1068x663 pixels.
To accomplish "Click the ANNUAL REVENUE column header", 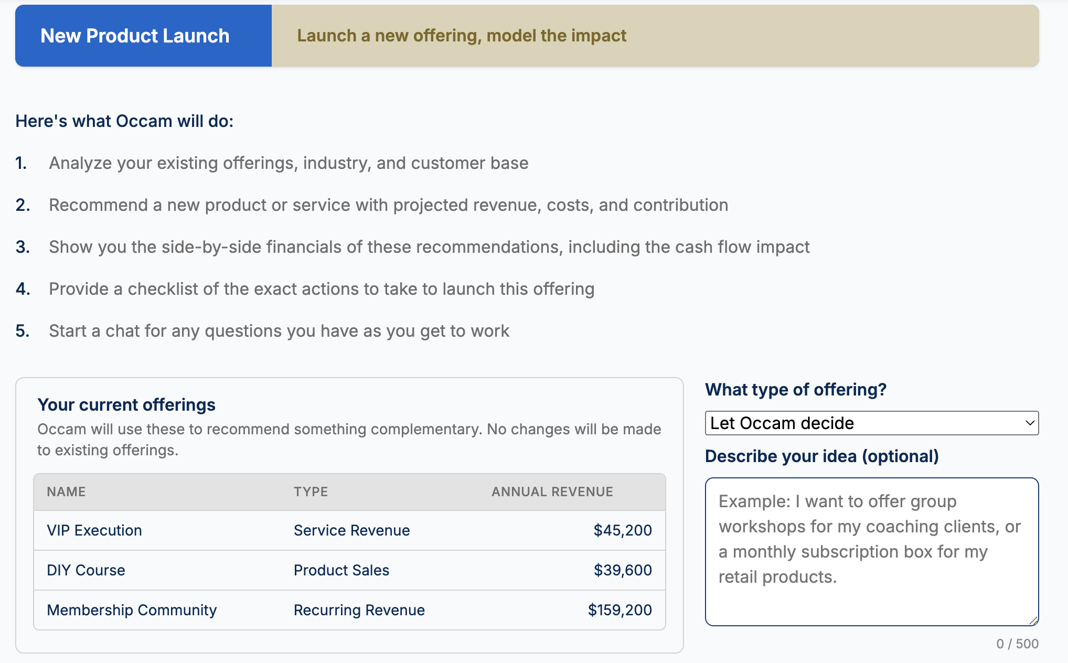I will pos(552,491).
